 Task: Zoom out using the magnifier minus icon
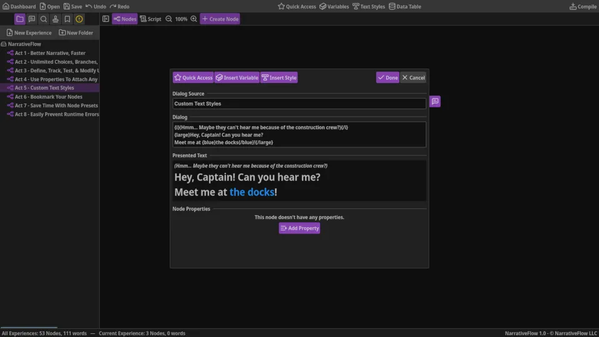point(168,19)
